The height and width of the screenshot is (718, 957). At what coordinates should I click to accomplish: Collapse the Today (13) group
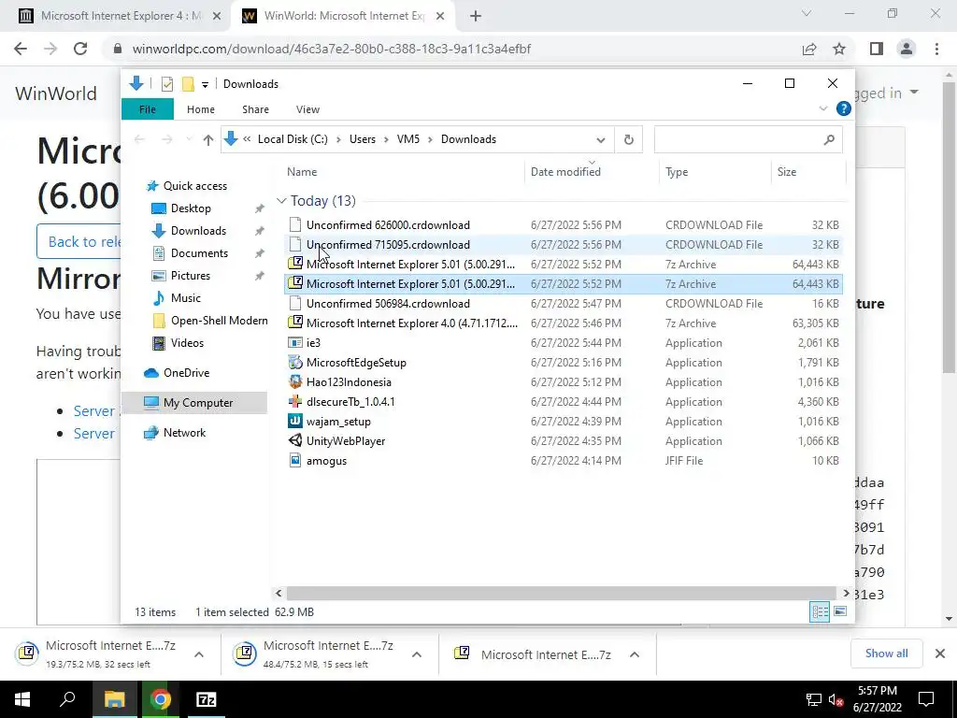281,201
